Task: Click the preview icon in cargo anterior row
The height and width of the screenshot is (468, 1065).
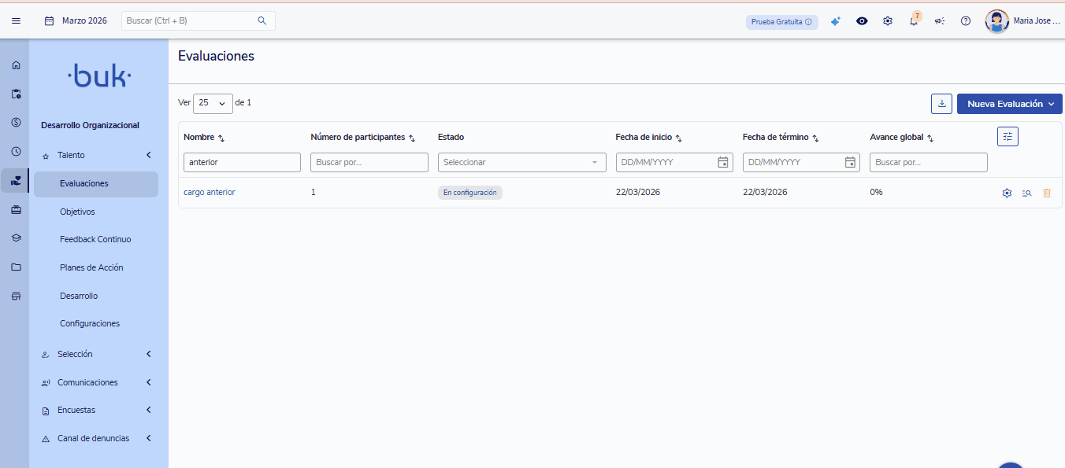Action: (x=1026, y=193)
